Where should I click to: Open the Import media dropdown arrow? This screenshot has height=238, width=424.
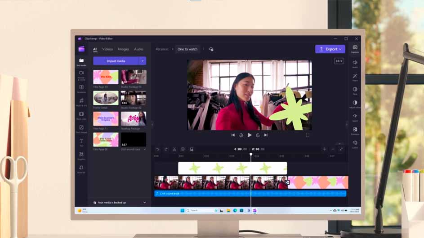[143, 61]
